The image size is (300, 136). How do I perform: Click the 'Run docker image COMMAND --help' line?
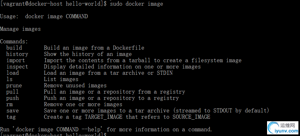tap(106, 130)
